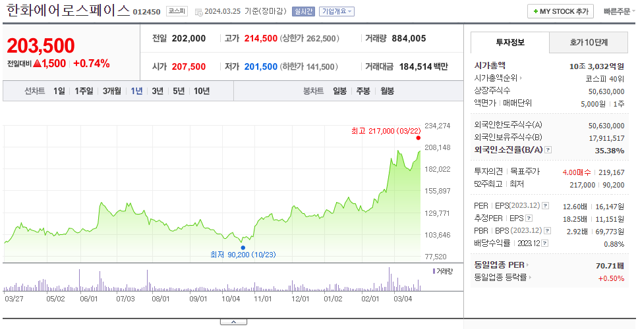Screen dimensions: 638x329
Task: Open the 빠른주문 dropdown
Action: (620, 11)
